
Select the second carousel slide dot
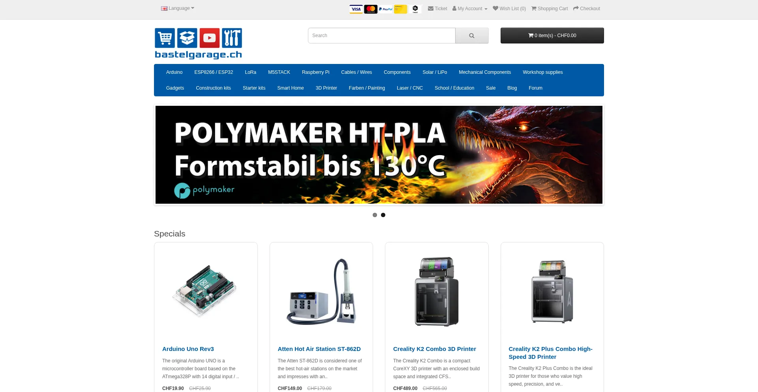click(x=383, y=215)
